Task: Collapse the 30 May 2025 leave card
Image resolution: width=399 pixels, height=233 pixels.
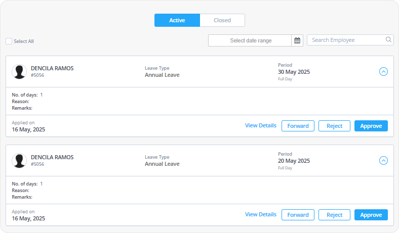Action: click(x=383, y=72)
